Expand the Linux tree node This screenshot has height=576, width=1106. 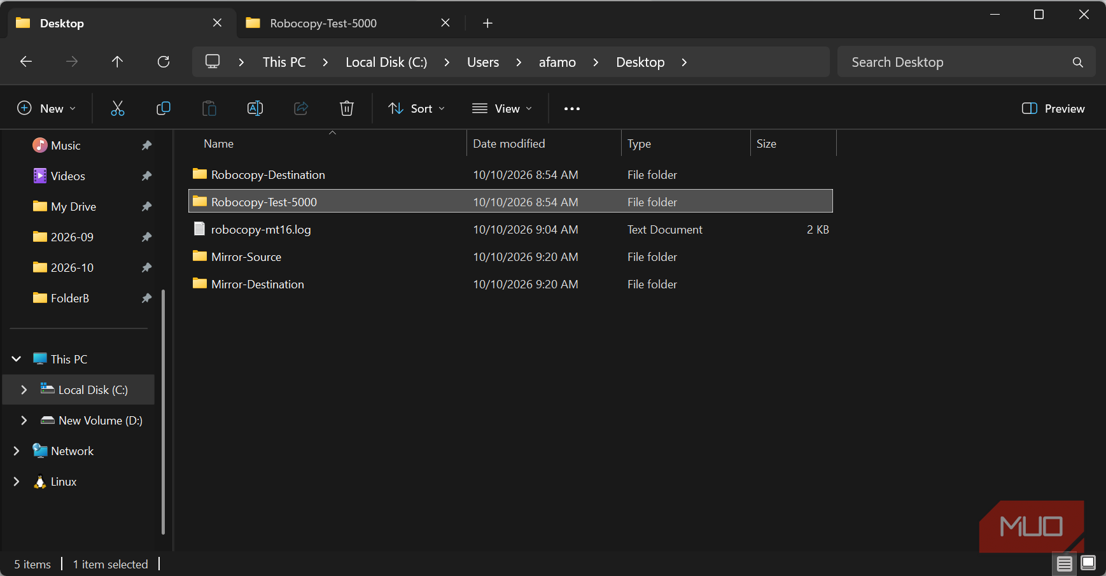point(17,482)
